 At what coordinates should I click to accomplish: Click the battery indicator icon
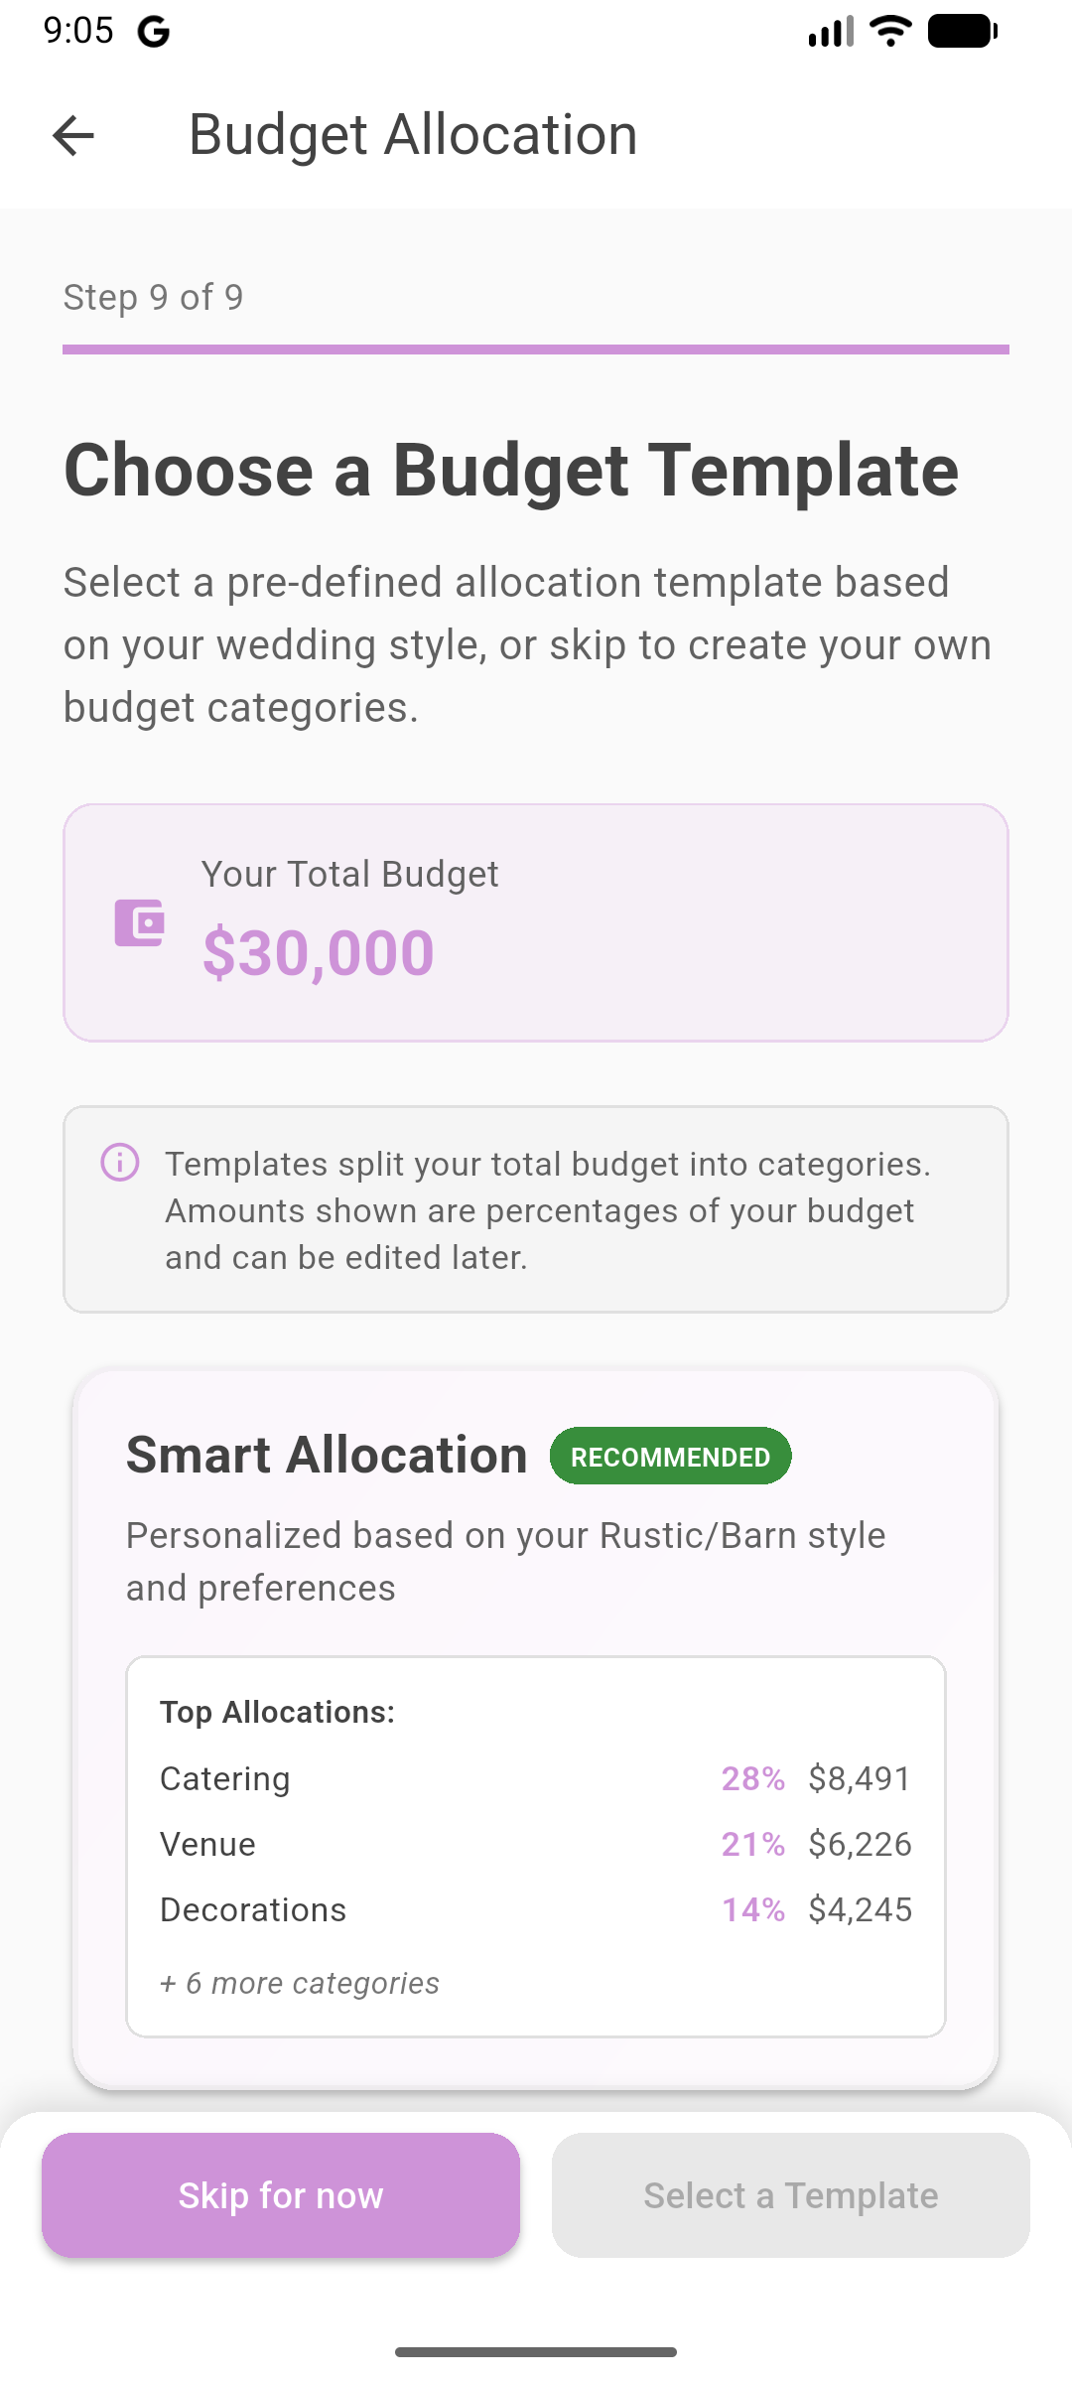coord(962,31)
